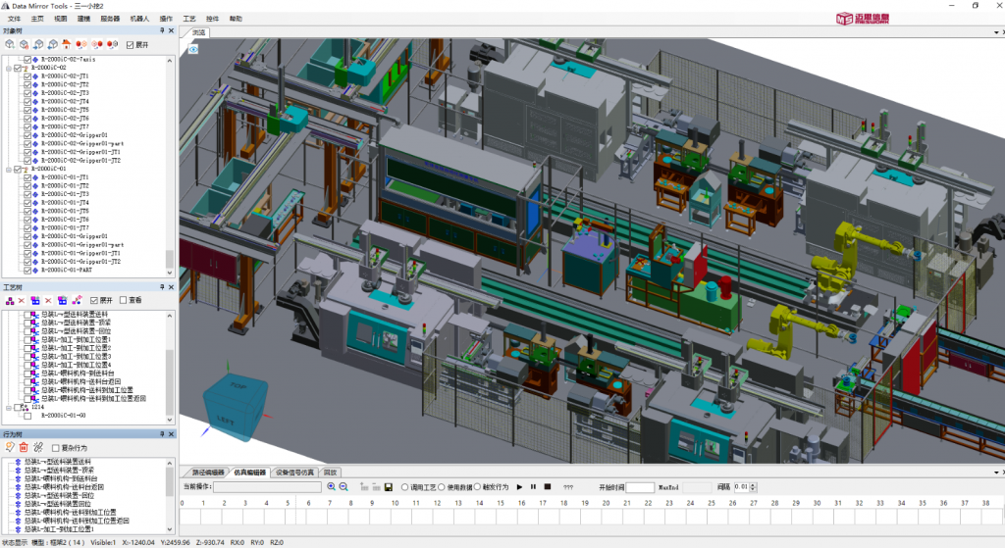Image resolution: width=1005 pixels, height=548 pixels.
Task: Click the remove row icon in simulation toolbar
Action: [376, 487]
